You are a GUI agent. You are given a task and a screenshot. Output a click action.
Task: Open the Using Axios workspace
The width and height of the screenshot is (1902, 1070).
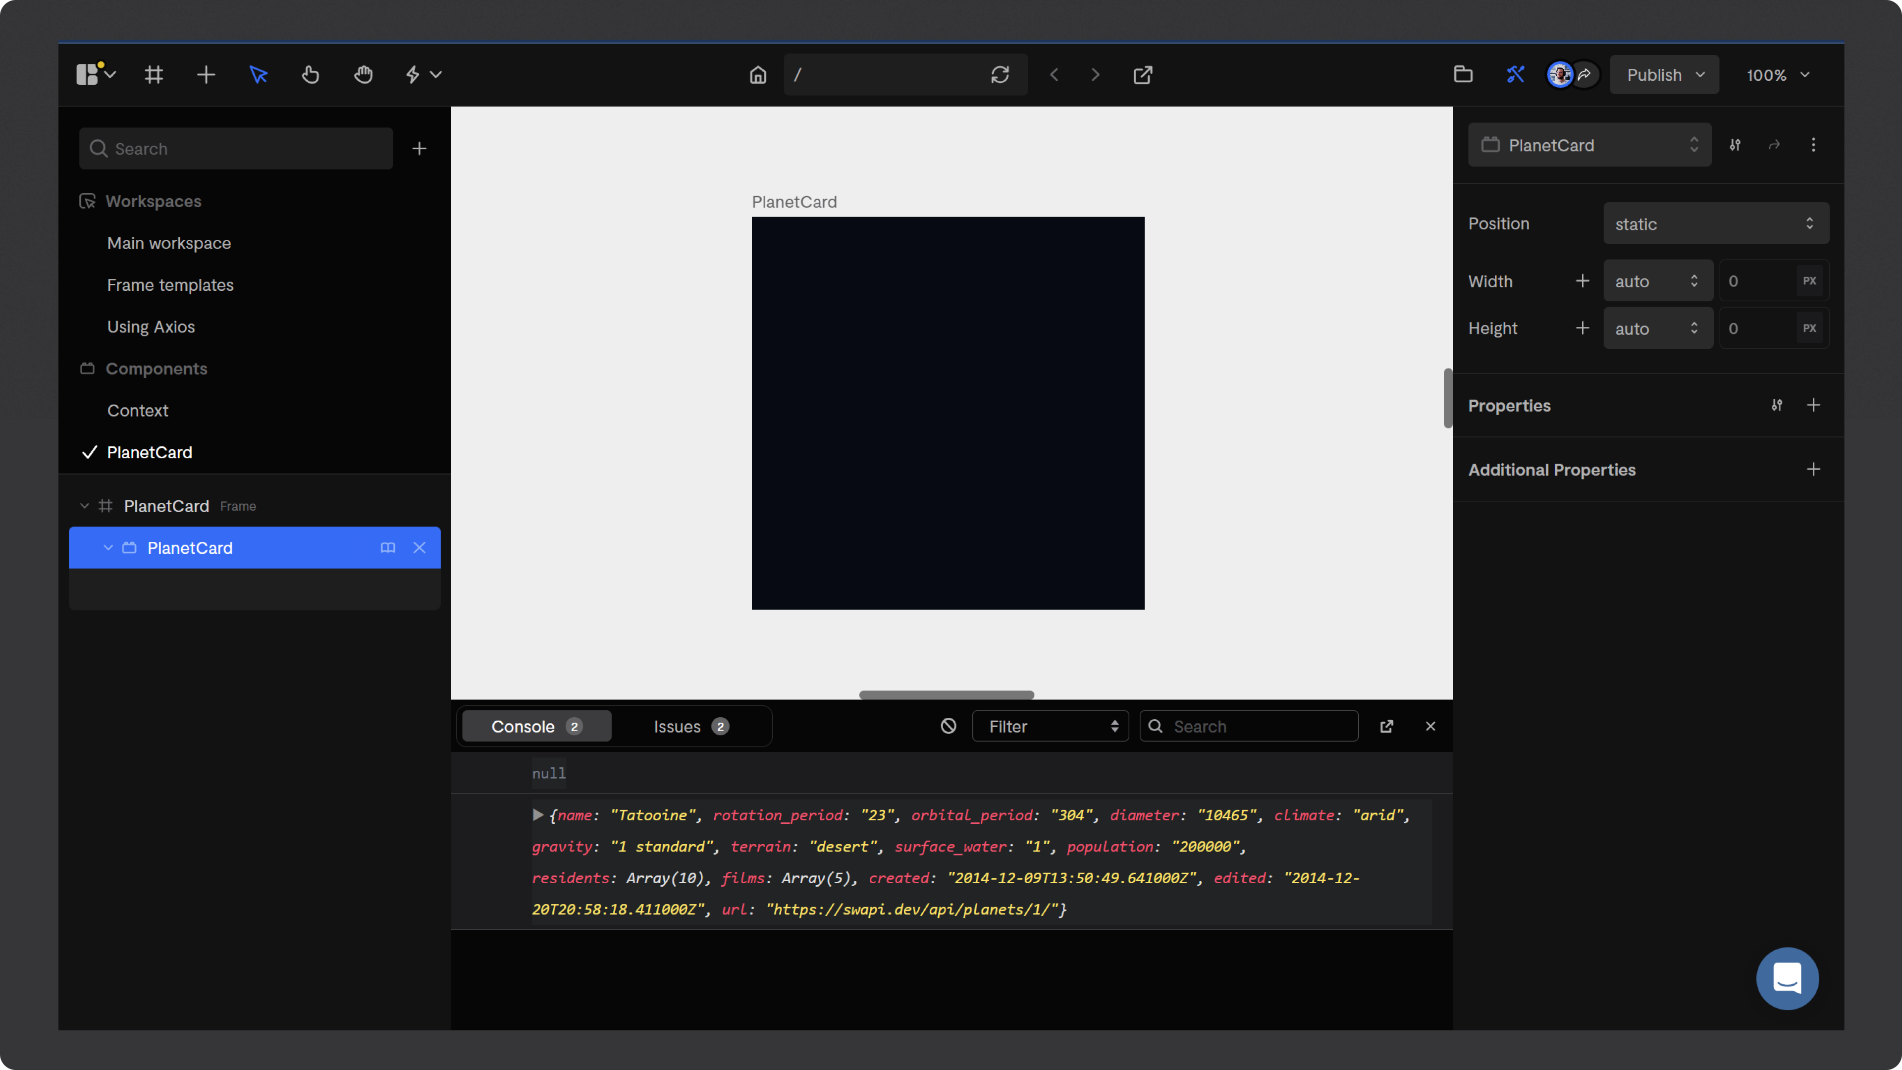tap(151, 326)
